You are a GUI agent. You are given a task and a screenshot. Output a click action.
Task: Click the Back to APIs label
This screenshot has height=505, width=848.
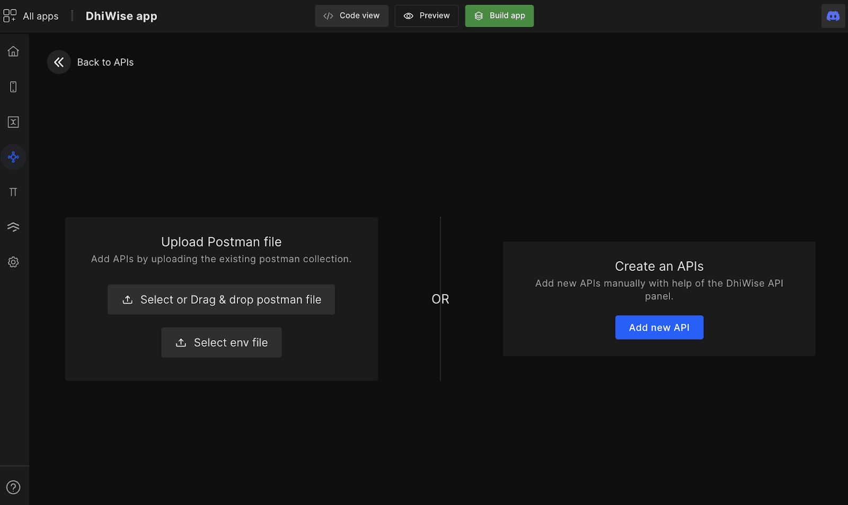105,62
